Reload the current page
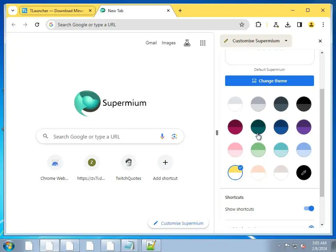This screenshot has width=336, height=252. click(x=37, y=25)
